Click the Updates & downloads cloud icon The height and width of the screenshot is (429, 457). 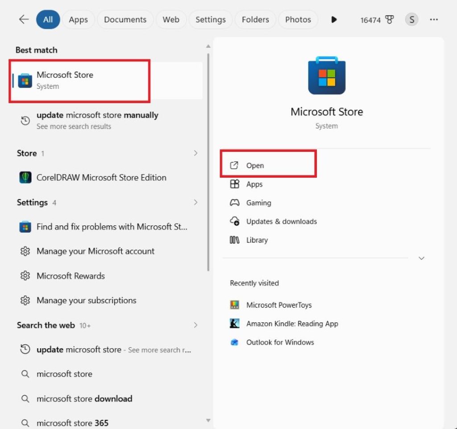tap(235, 221)
